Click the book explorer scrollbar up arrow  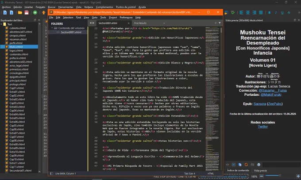[x=39, y=24]
